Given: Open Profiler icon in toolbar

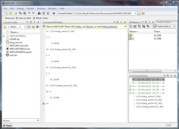Looking at the screenshot, I should pyautogui.click(x=48, y=13).
